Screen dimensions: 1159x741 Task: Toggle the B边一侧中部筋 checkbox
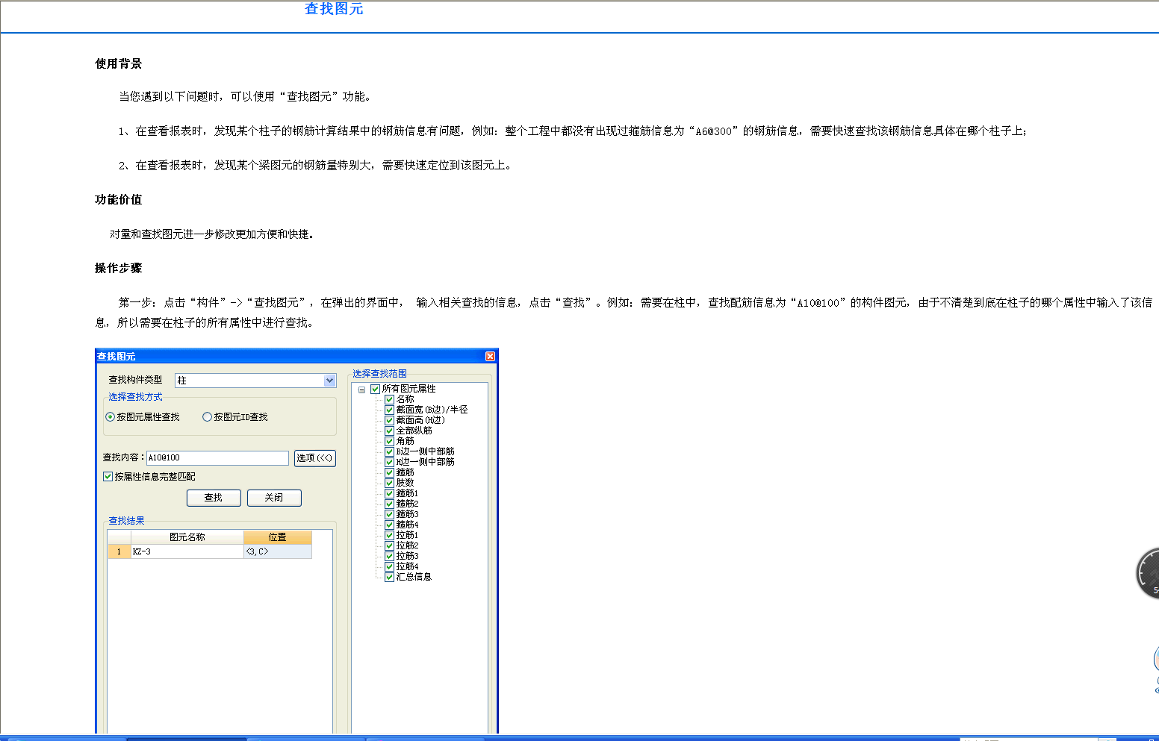[x=389, y=451]
